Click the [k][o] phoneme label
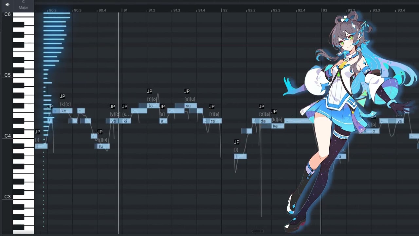The width and height of the screenshot is (419, 236). point(65,104)
